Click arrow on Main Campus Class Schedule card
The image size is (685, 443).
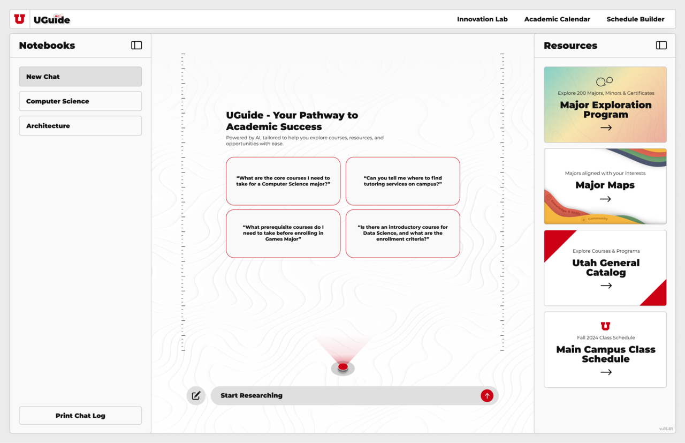tap(606, 372)
